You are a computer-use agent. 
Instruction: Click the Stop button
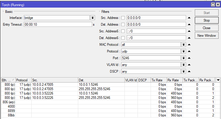click(x=207, y=20)
